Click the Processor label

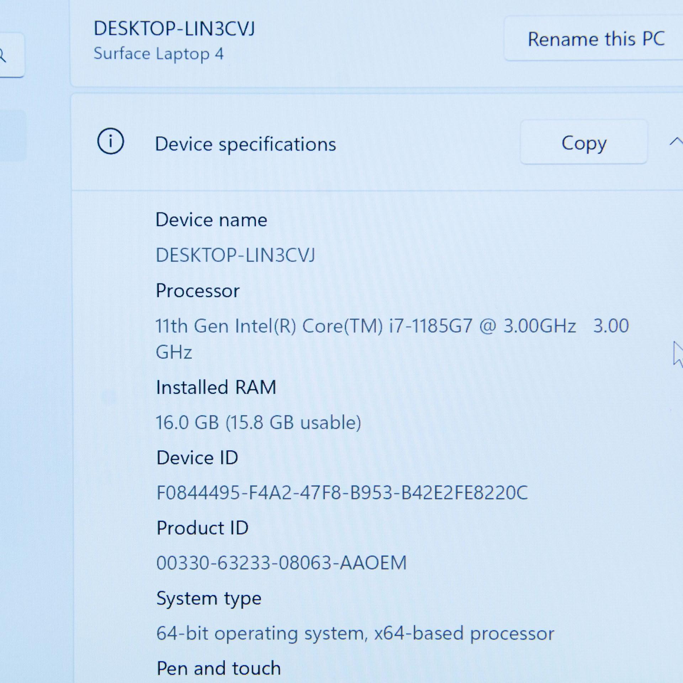pos(198,291)
